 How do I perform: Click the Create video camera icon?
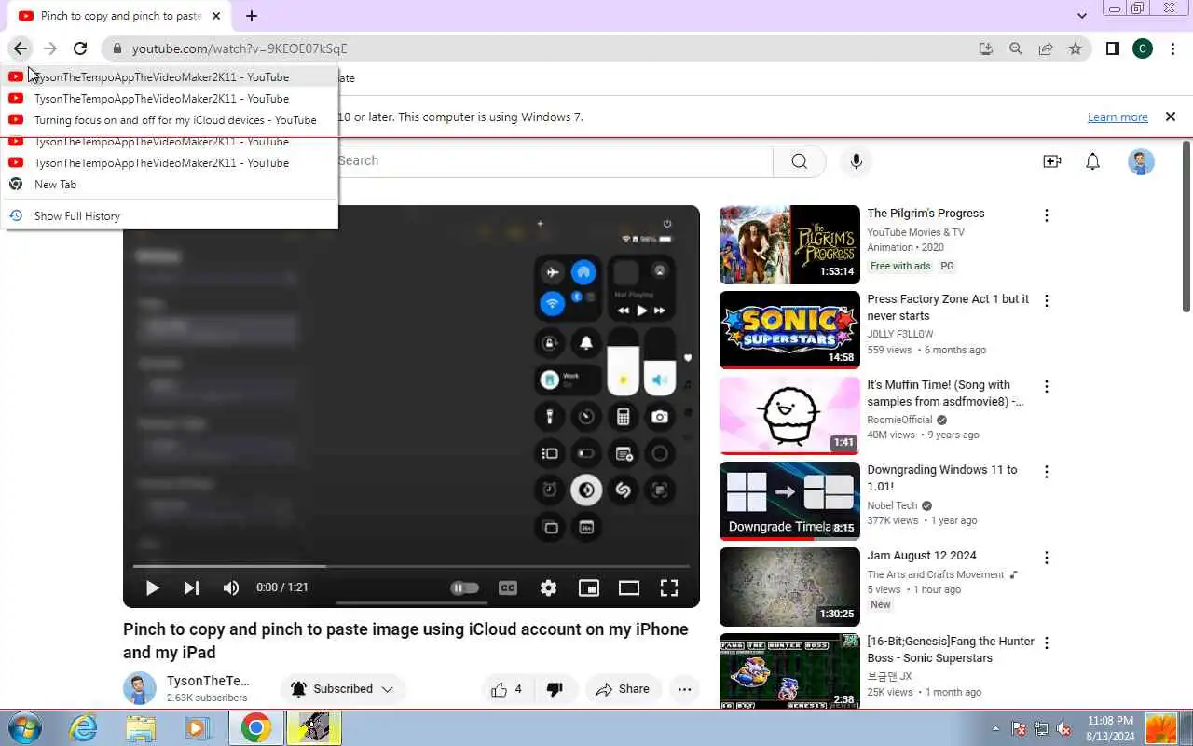(x=1052, y=161)
